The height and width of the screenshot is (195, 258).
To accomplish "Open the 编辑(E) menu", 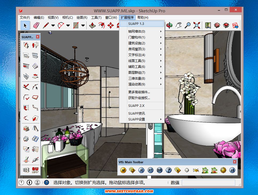I will click(39, 17).
